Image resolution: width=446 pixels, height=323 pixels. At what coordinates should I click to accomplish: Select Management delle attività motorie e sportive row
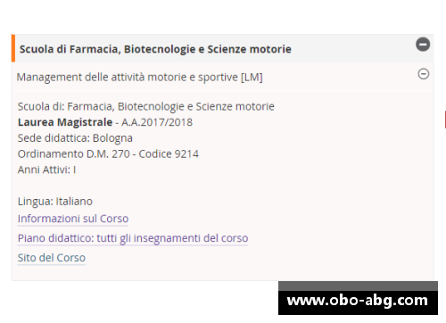[223, 77]
